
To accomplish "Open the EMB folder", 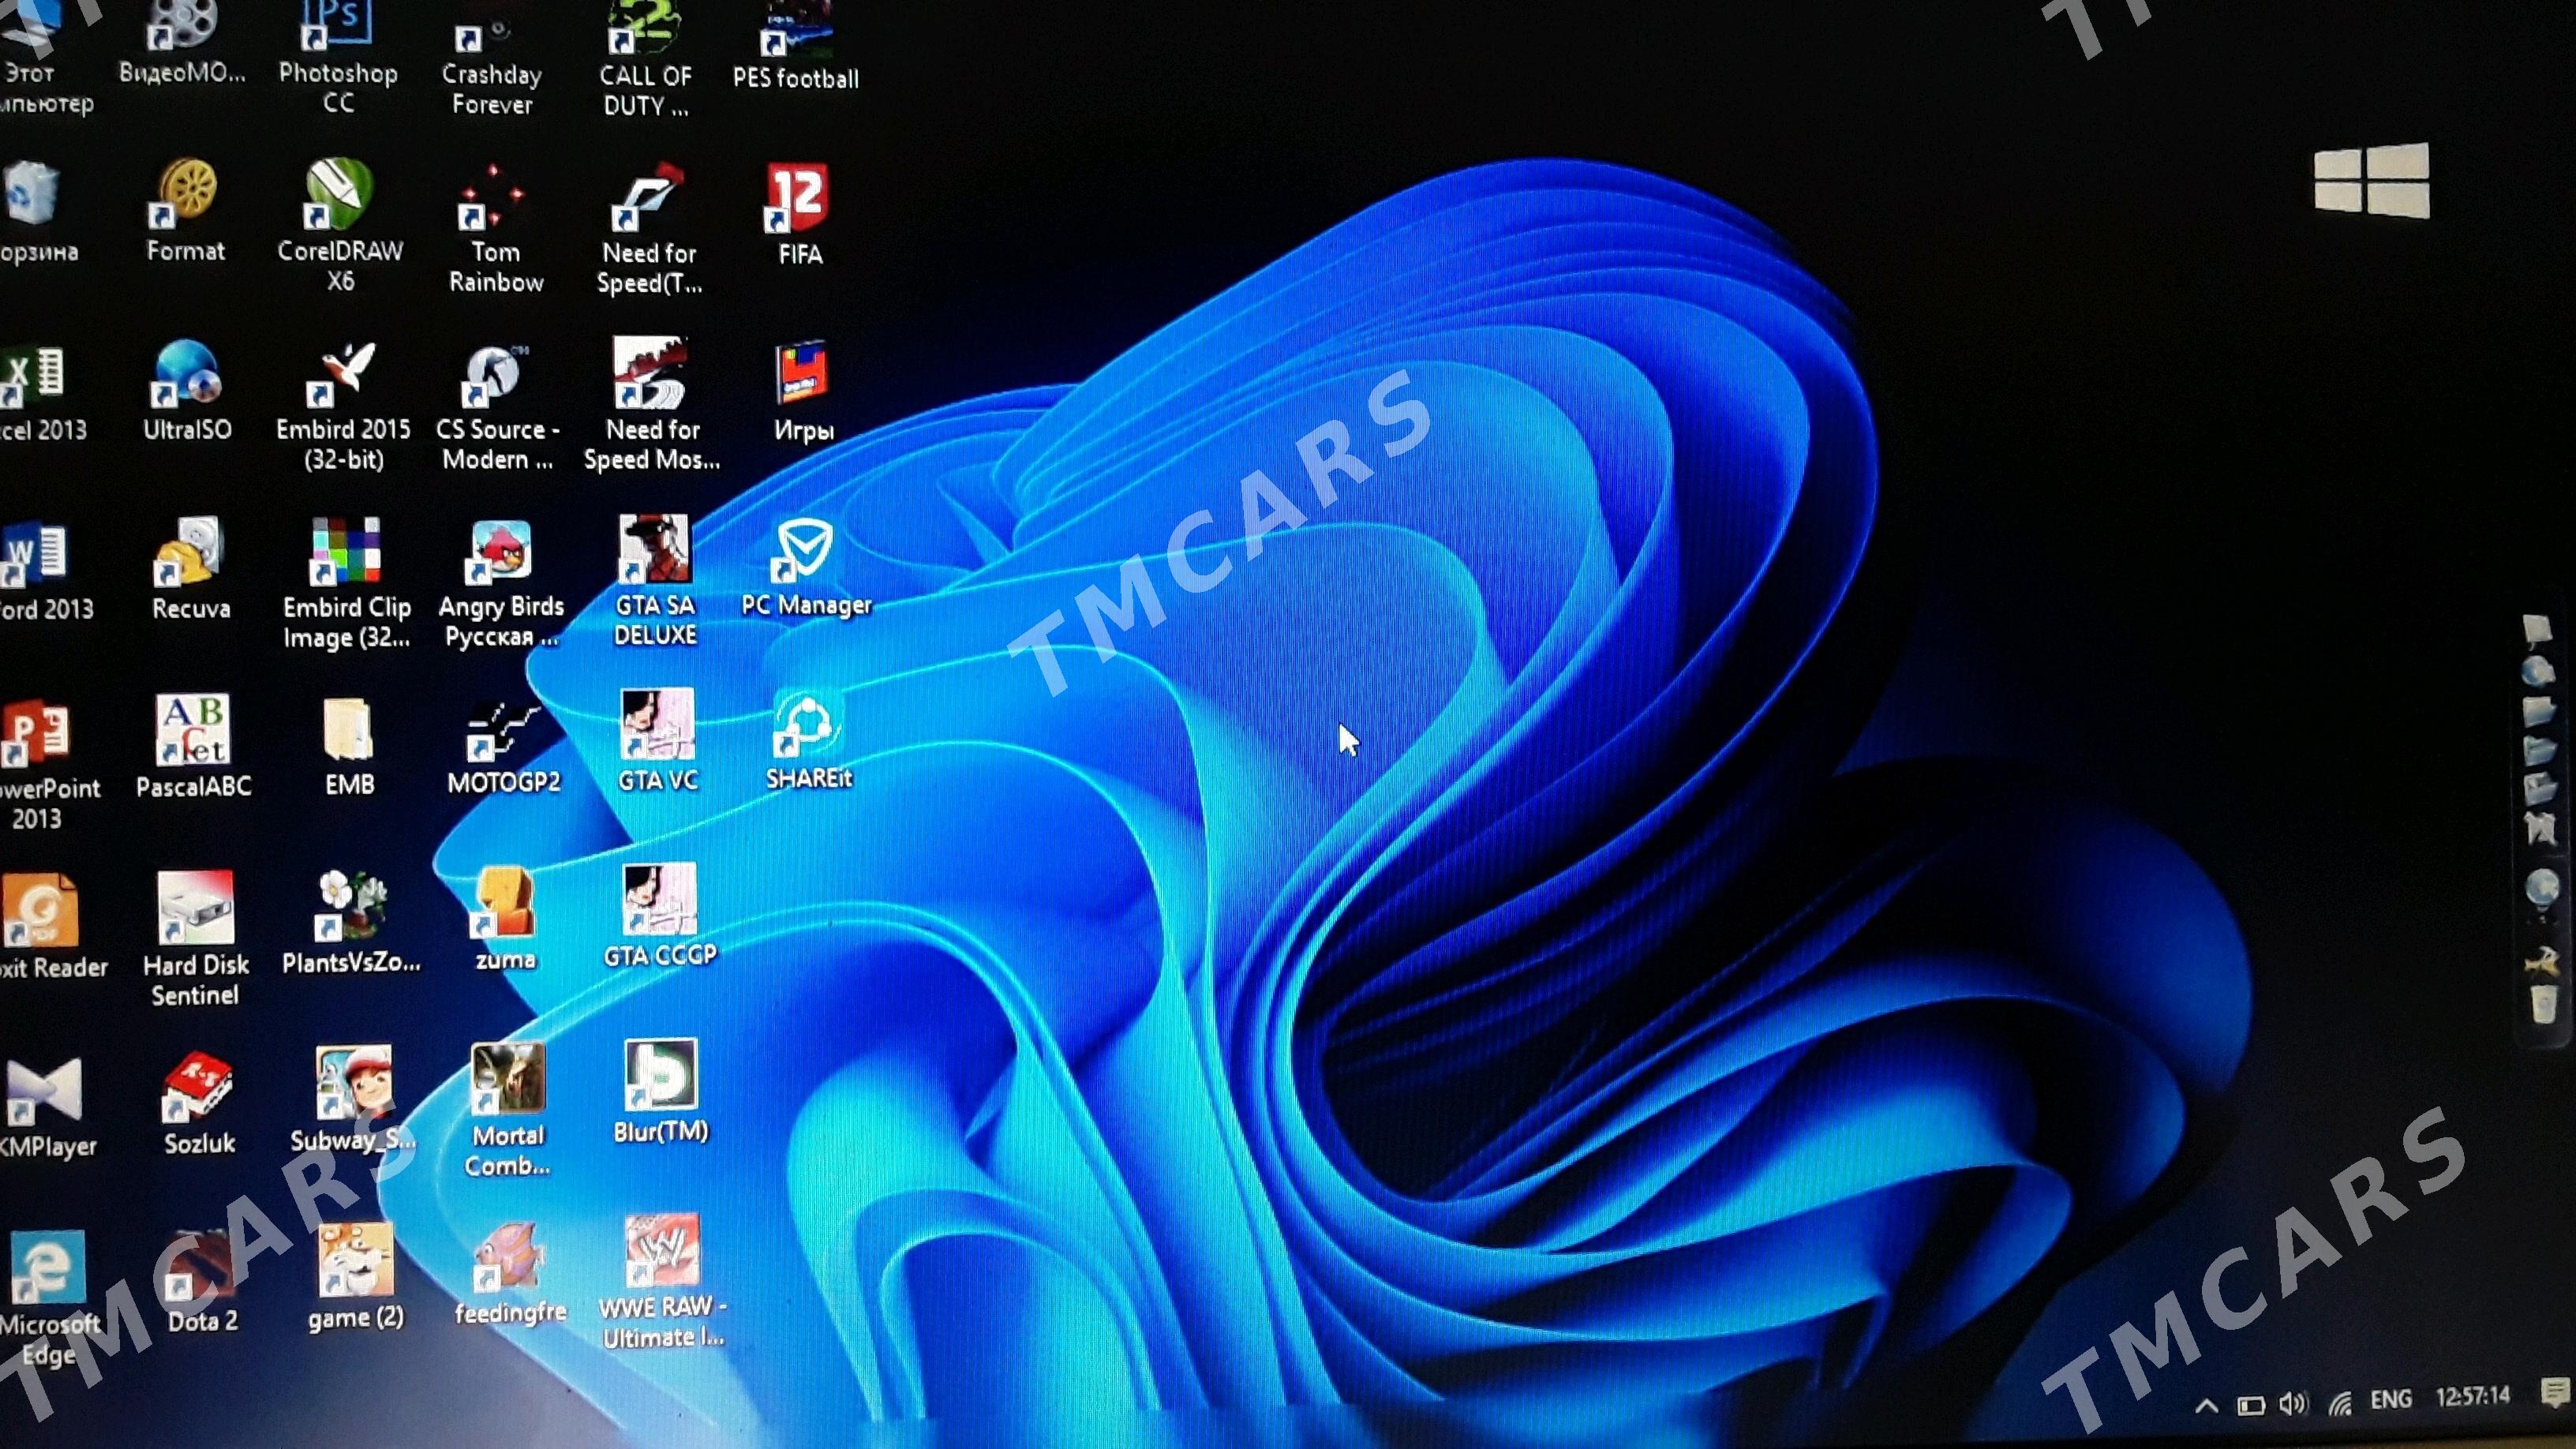I will tap(349, 747).
